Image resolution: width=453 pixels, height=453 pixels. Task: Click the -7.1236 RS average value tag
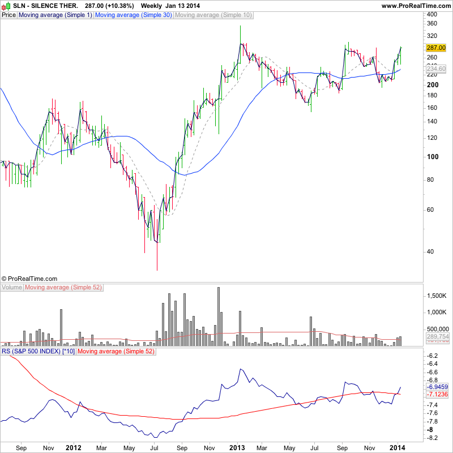[x=437, y=394]
